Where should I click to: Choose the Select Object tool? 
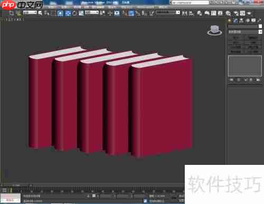(x=40, y=13)
